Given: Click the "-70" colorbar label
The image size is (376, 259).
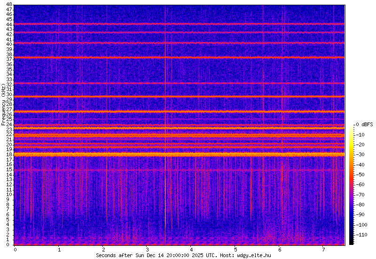Looking at the screenshot, I should (360, 195).
